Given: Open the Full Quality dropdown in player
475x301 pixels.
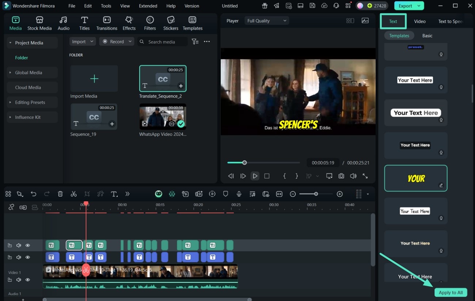Looking at the screenshot, I should pos(267,21).
